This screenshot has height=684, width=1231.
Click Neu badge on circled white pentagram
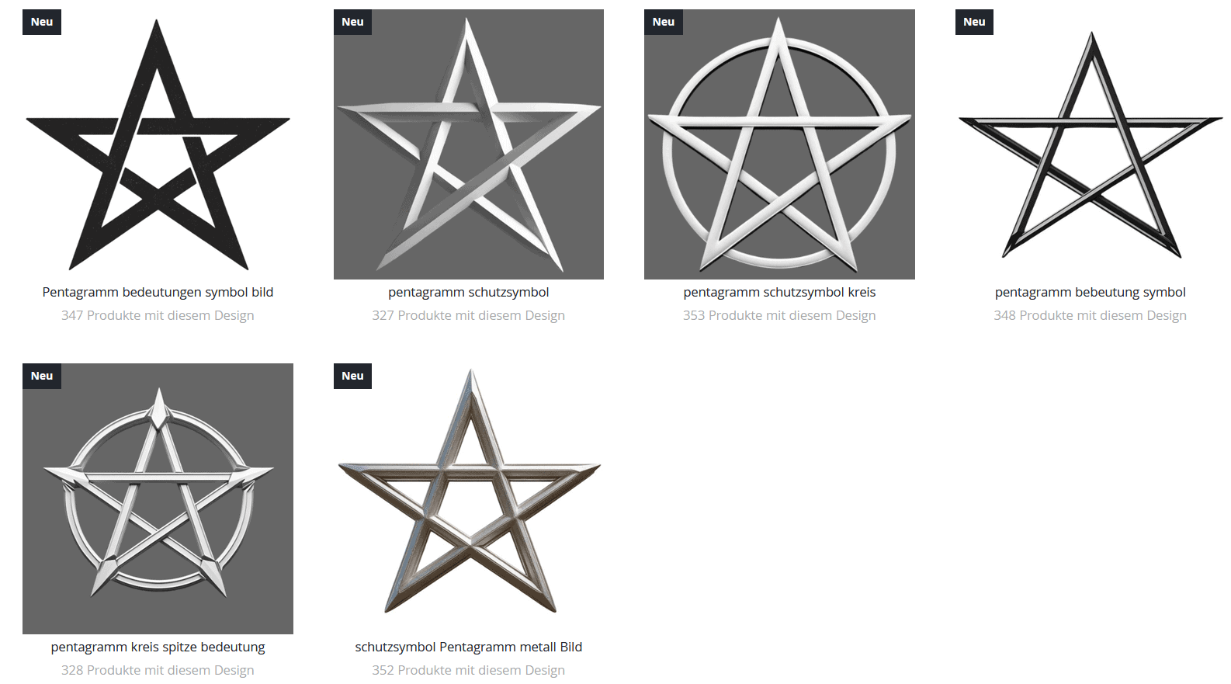pos(664,22)
